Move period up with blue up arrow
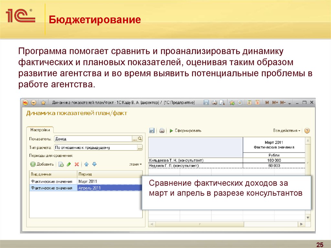 click(86, 164)
